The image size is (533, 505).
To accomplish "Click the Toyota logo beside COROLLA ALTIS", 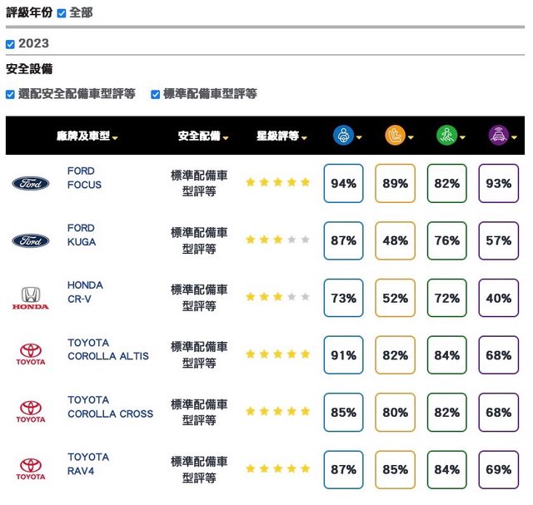I will 31,355.
